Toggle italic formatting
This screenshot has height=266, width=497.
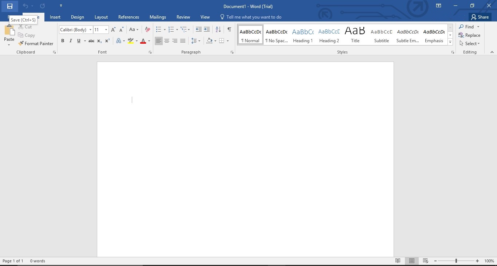pyautogui.click(x=71, y=41)
